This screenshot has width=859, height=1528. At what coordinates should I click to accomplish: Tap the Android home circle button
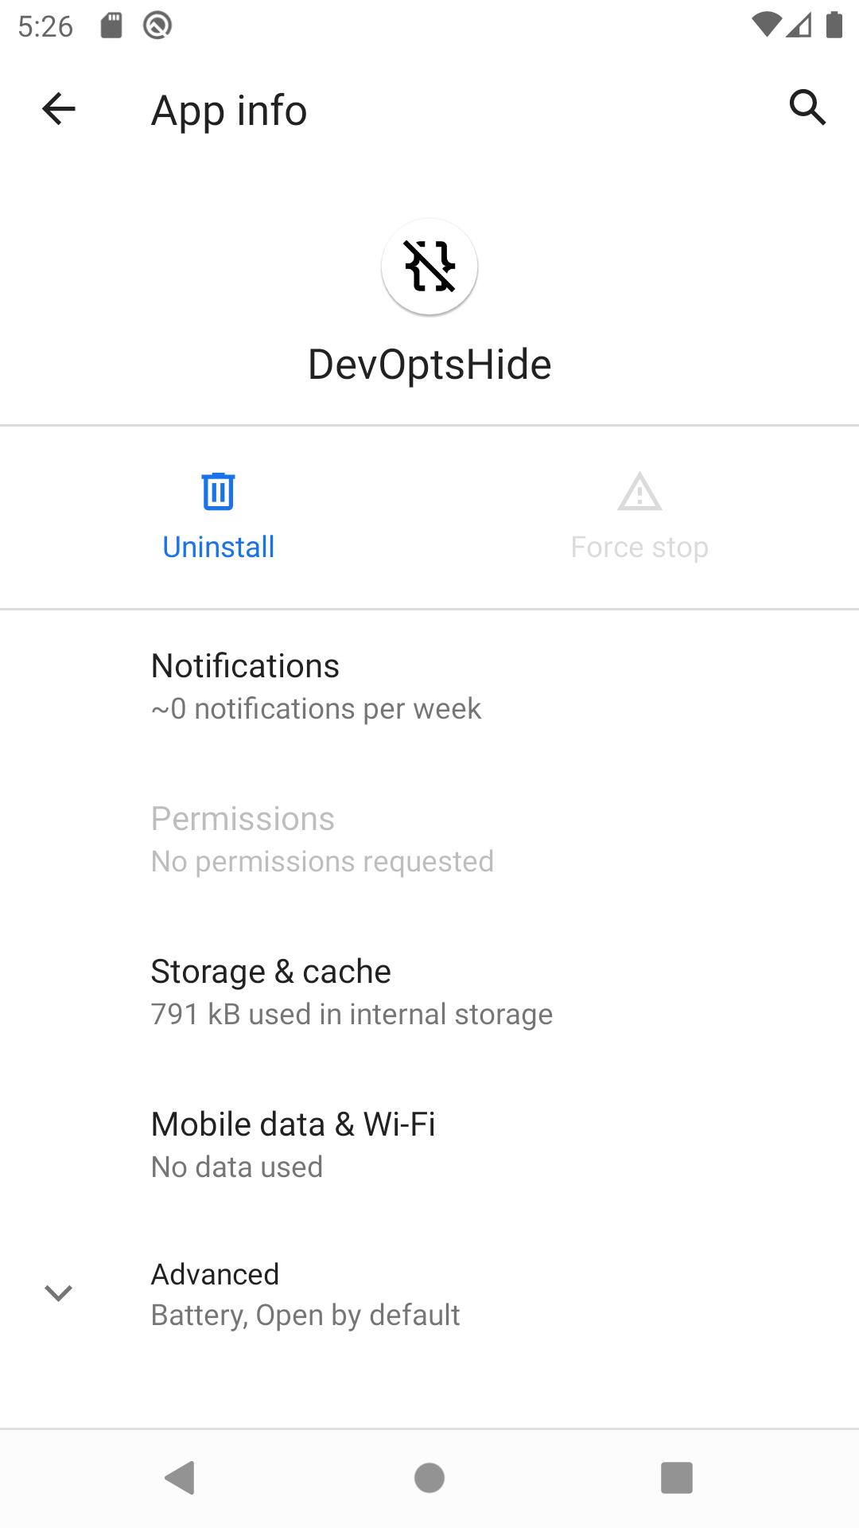[429, 1478]
